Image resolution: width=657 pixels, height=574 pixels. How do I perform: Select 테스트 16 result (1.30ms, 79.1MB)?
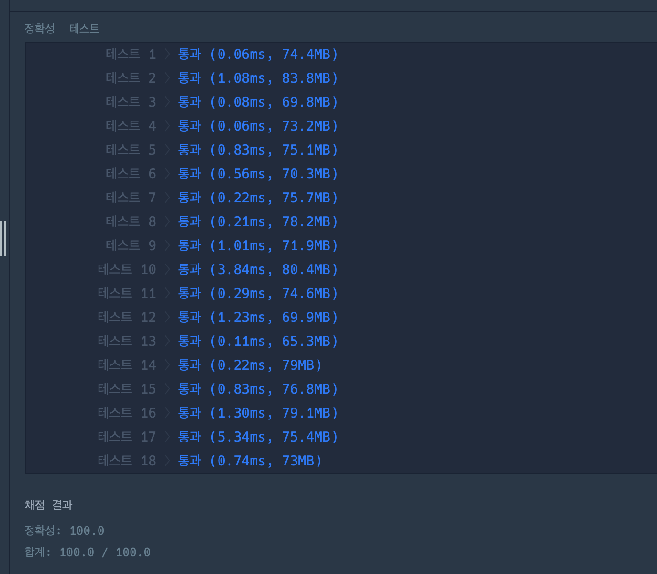click(x=258, y=413)
